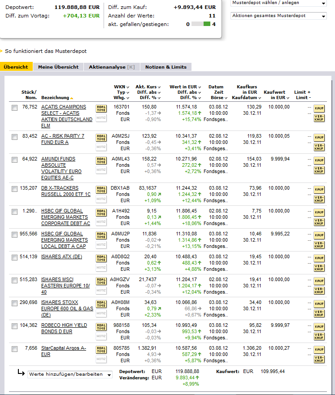Click KAUF icon for Amundi Funds Absolute Volatility

click(x=319, y=161)
